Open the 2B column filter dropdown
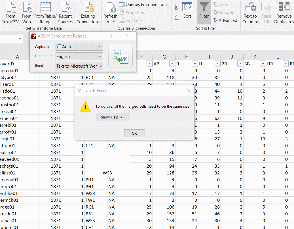 coord(240,64)
